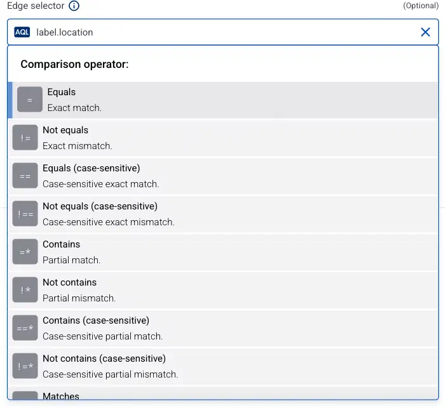Select Equals (case-sensitive) operator
The height and width of the screenshot is (408, 446).
pos(223,176)
